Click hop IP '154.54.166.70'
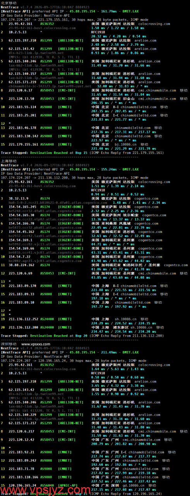Image resolution: width=190 pixels, height=496 pixels. 21,224
